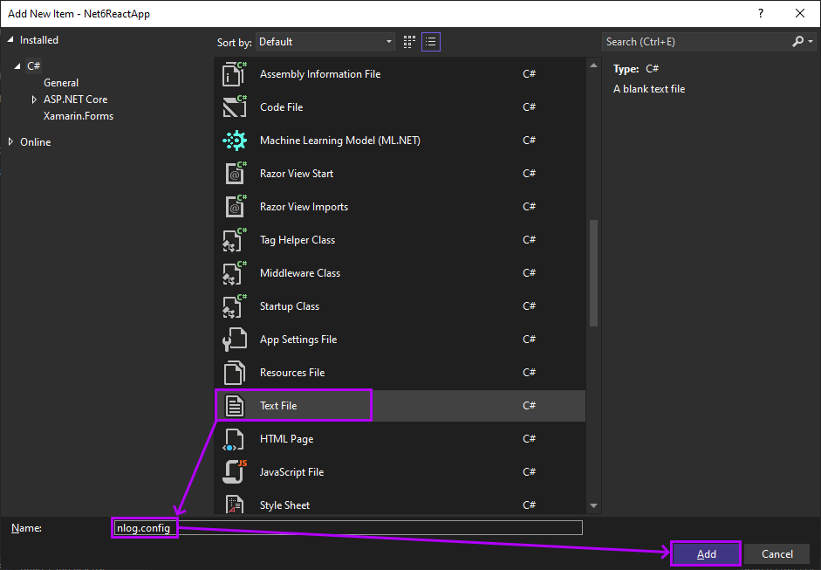Open the Sort by Default dropdown
Screen dimensions: 821x570
tap(325, 42)
